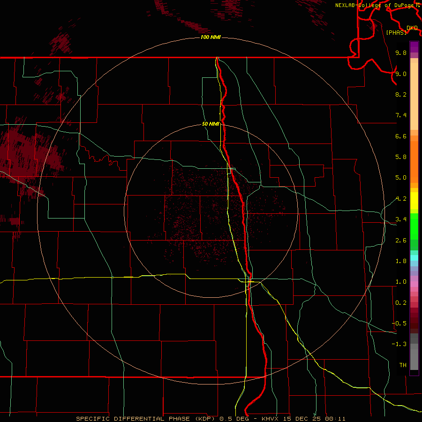Click the 6.6 legend value
Screen dimensions: 422x422
(401, 136)
